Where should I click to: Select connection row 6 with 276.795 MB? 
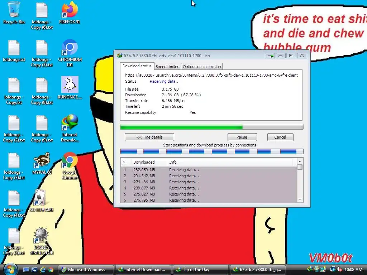209,200
